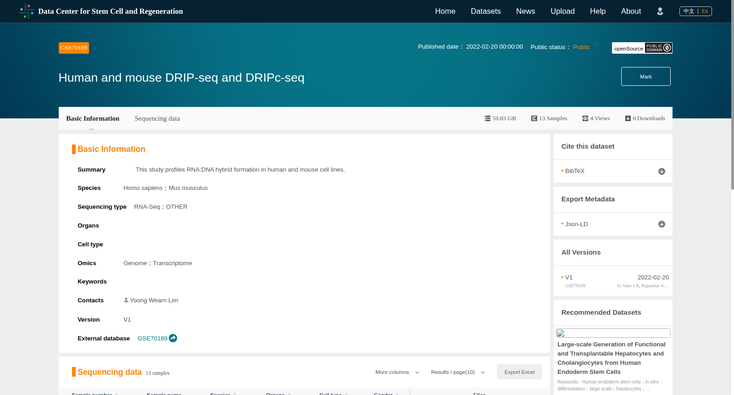Open the About page
This screenshot has width=734, height=395.
(631, 11)
